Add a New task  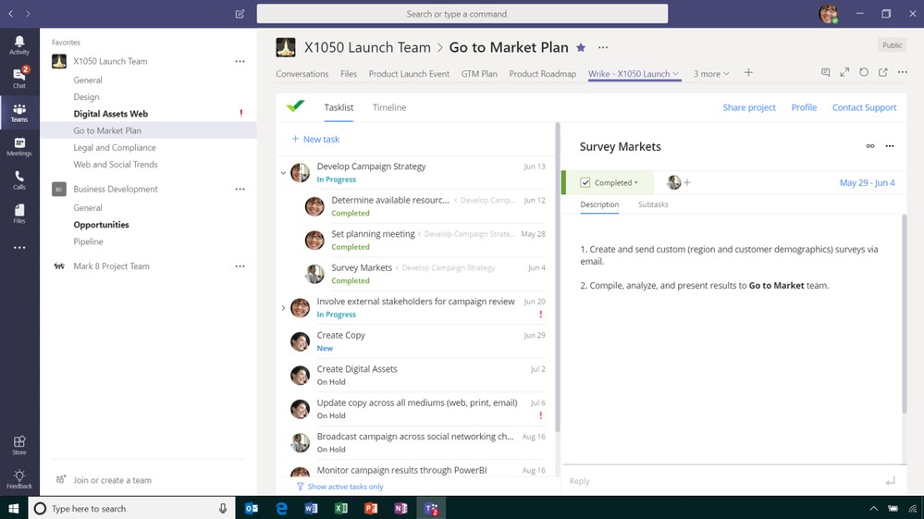(x=315, y=139)
